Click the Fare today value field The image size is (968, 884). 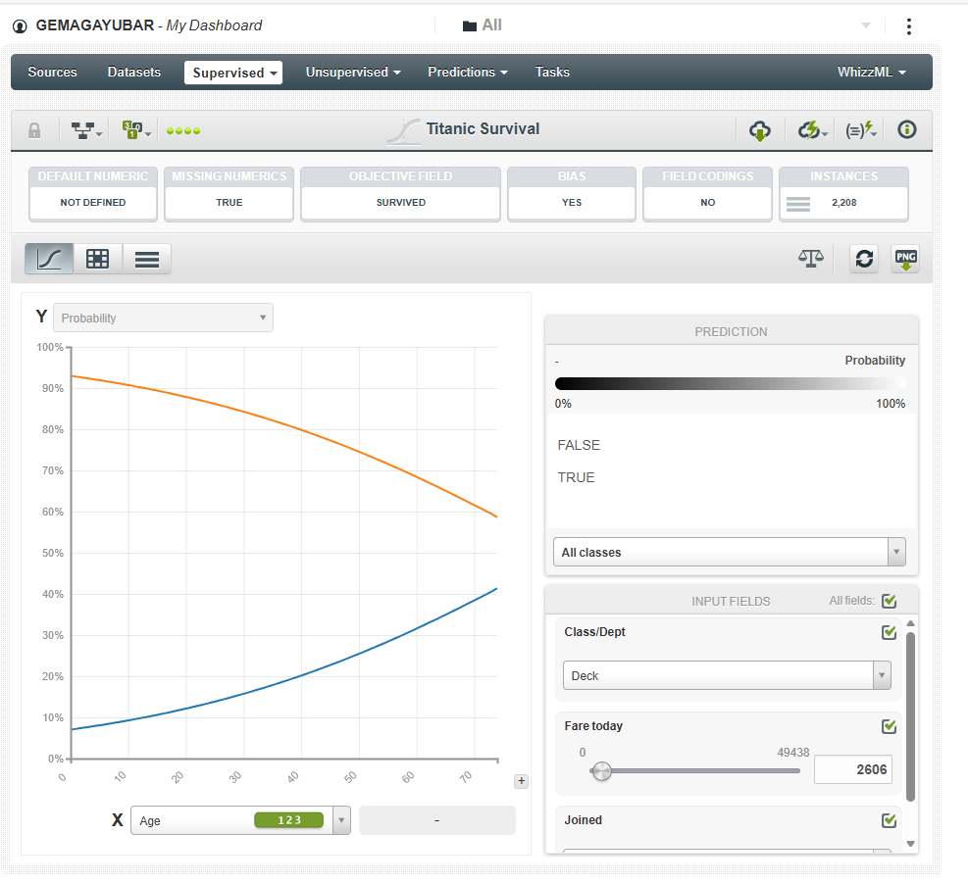(x=853, y=769)
